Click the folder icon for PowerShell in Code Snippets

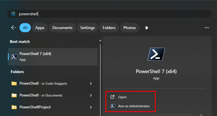click(x=14, y=83)
